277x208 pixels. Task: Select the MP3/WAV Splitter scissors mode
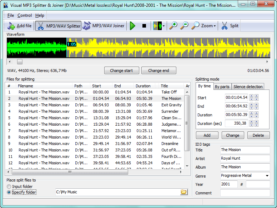pos(58,26)
